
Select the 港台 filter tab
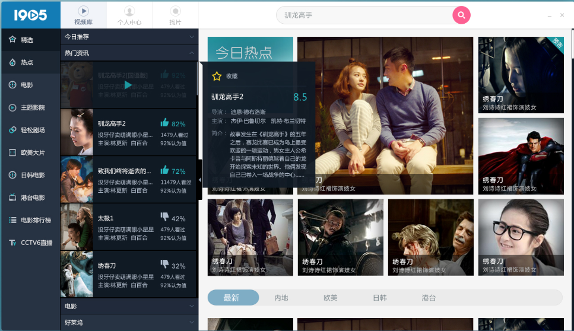[429, 298]
